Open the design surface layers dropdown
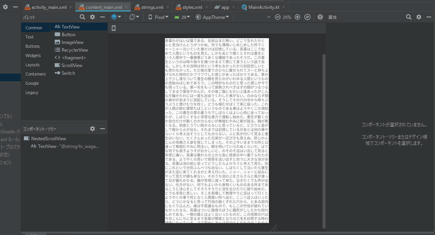435x235 pixels. click(x=116, y=17)
